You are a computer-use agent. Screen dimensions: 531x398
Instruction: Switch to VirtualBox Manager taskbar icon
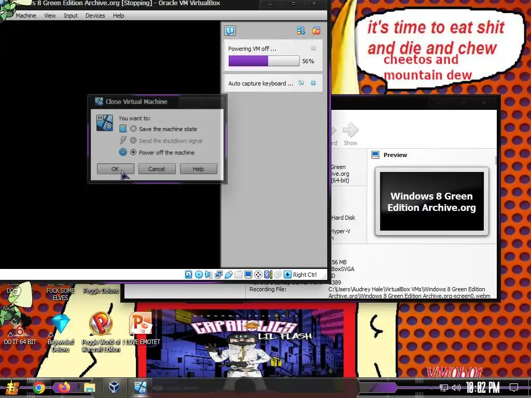click(115, 387)
